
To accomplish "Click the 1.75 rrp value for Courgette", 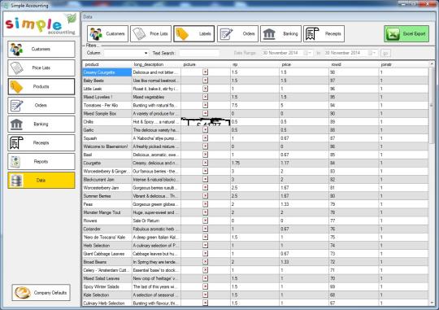I will 254,163.
